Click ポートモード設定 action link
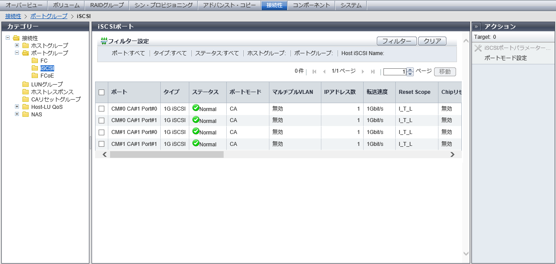556x264 pixels. [x=505, y=58]
